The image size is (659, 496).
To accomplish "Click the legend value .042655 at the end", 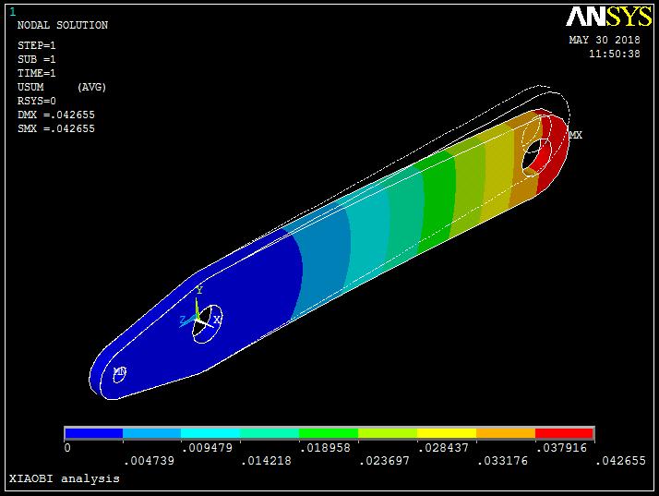I will click(x=620, y=461).
